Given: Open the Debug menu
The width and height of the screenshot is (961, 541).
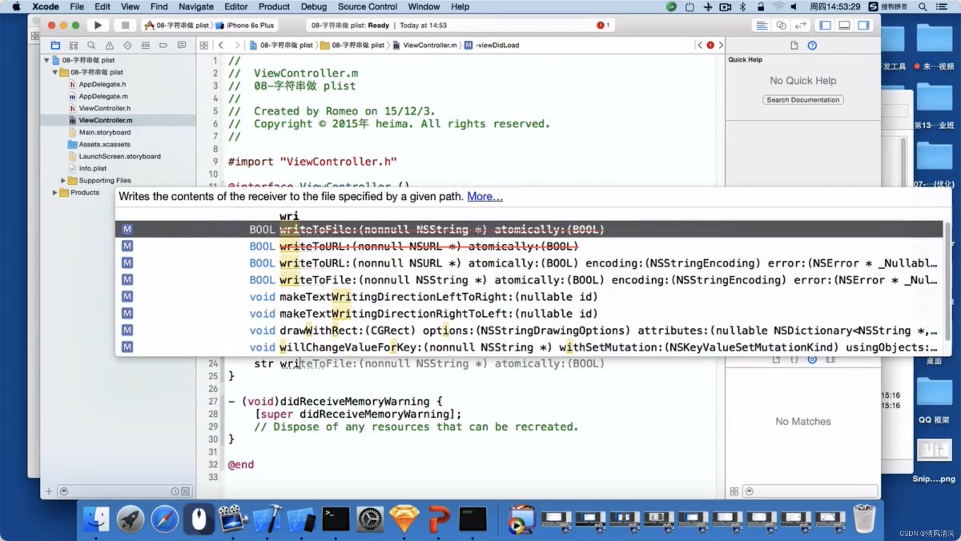Looking at the screenshot, I should click(x=314, y=6).
